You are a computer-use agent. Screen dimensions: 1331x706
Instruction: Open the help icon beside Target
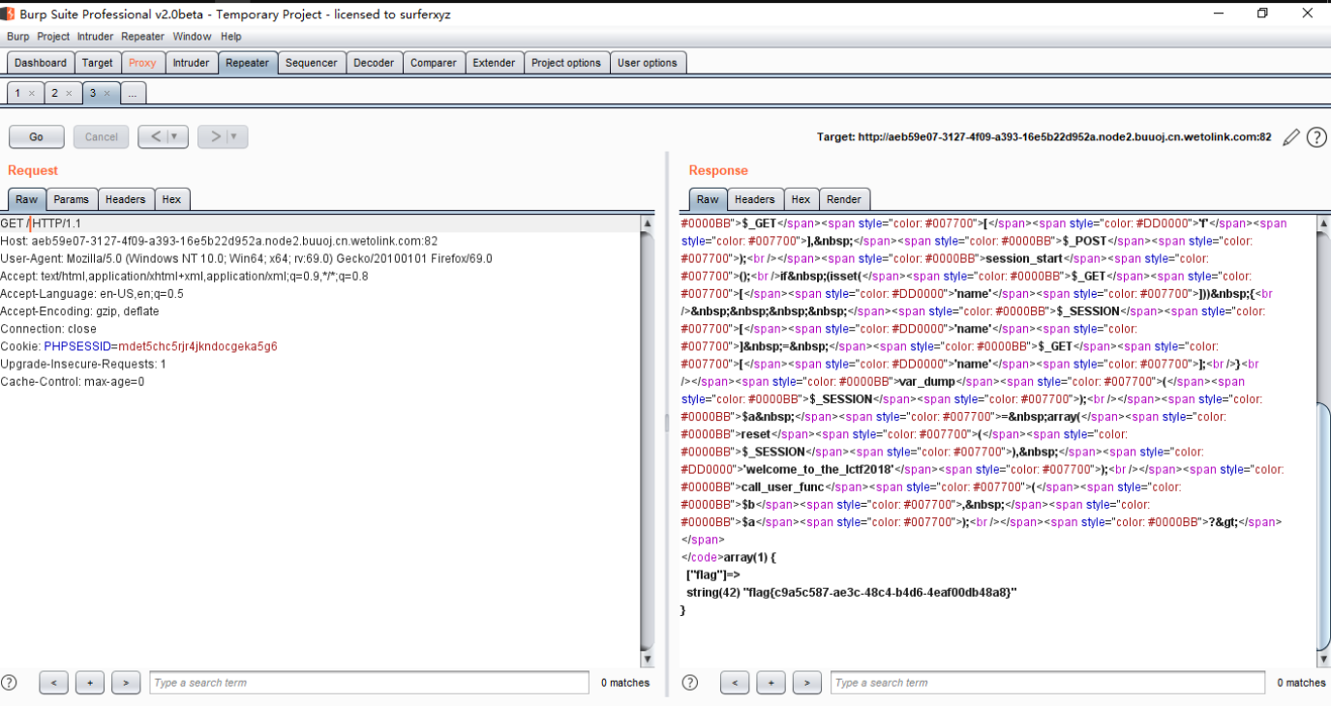point(1316,137)
